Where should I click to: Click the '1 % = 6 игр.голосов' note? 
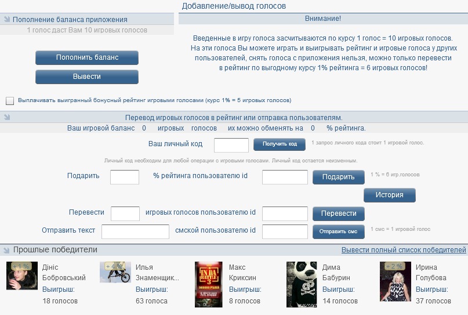coord(395,175)
